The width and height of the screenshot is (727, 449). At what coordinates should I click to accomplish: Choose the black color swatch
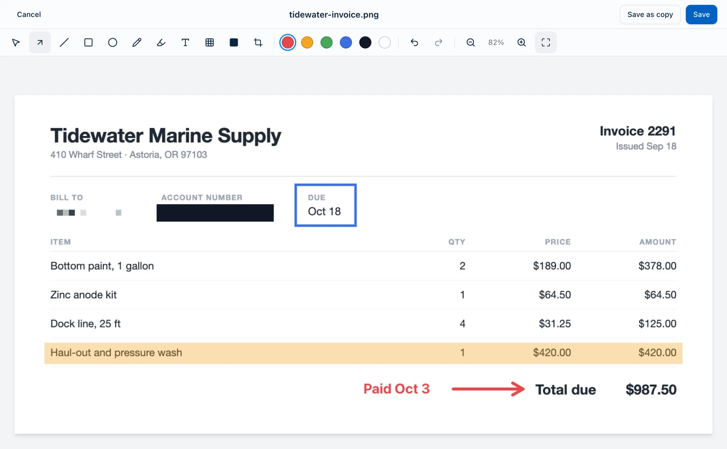point(365,42)
